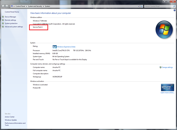
Task: Open Performance Information and Tools link
Action: [x=15, y=124]
